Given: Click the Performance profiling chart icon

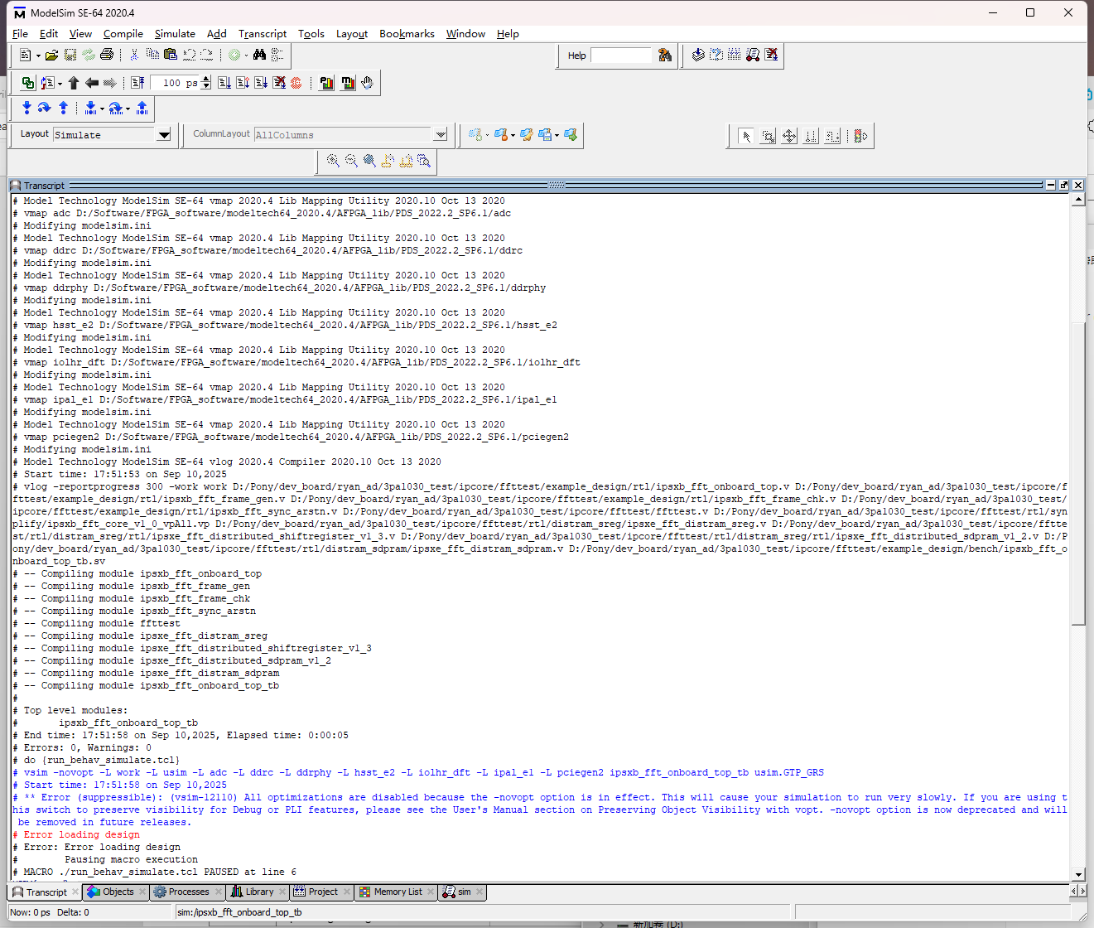Looking at the screenshot, I should [x=327, y=83].
